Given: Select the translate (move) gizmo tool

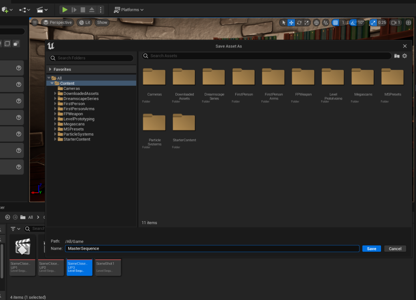Looking at the screenshot, I should pyautogui.click(x=291, y=23).
